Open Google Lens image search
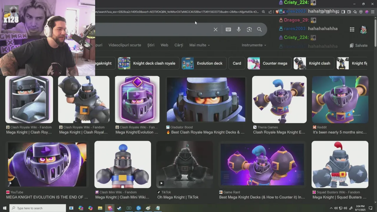The height and width of the screenshot is (212, 377). coord(249,29)
